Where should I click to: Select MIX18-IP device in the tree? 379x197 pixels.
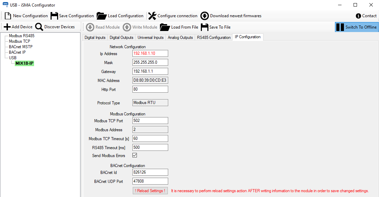[x=24, y=63]
